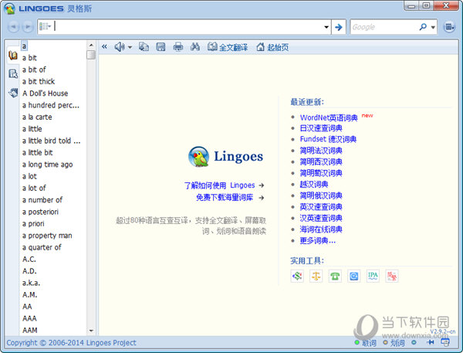Click the blue Go arrow search button
Viewport: 463px width, 353px height.
(x=339, y=27)
